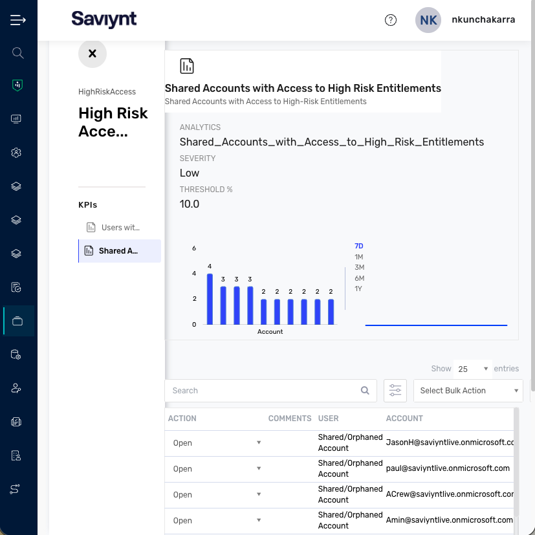
Task: Click the JasonH@saviyntlive.onmicrosoft account cell
Action: 450,442
